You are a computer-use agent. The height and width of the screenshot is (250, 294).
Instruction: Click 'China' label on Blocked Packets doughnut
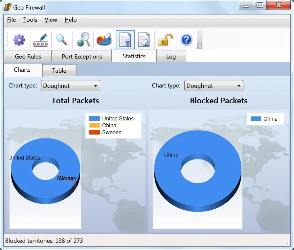pos(171,155)
